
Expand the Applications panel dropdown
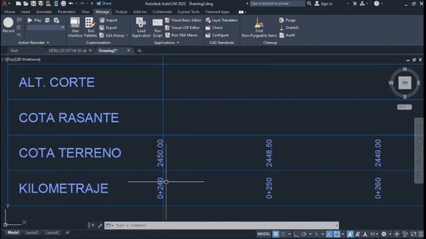pos(166,42)
